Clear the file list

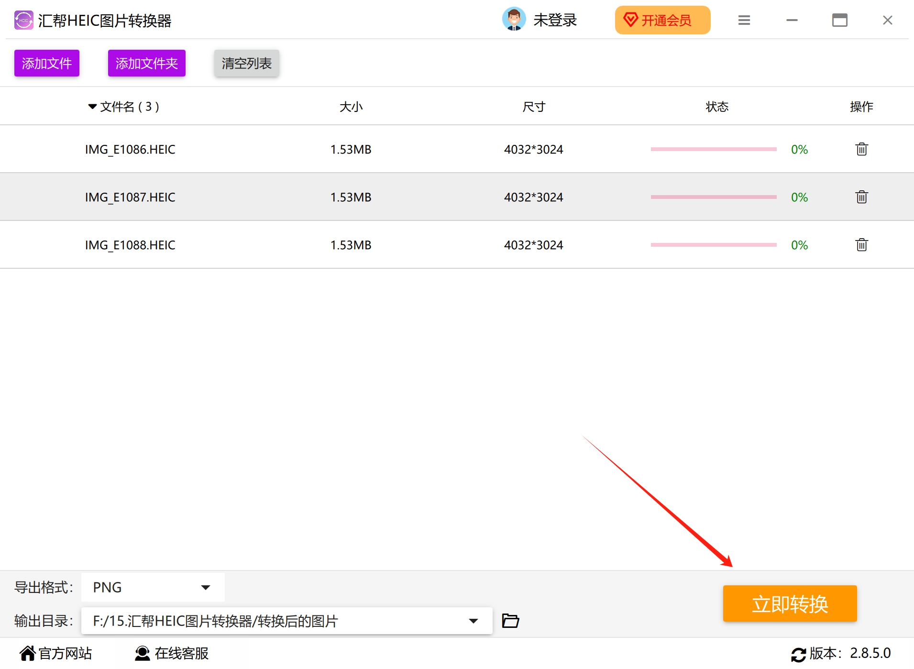pyautogui.click(x=246, y=63)
